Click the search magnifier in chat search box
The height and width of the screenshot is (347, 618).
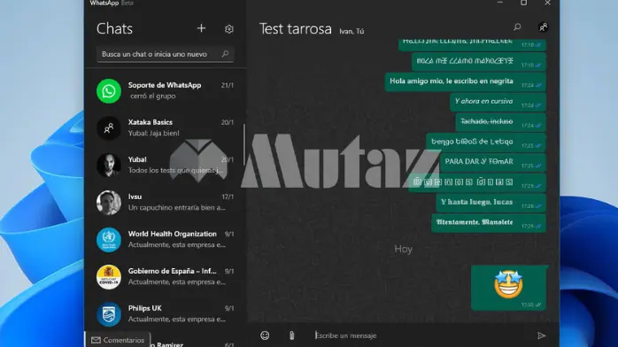click(225, 54)
